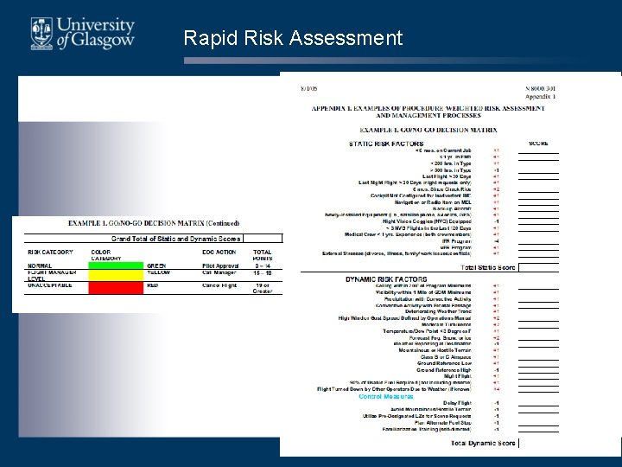
Task: Click the 'Temperature/Dew Point' dynamic factor row
Action: pos(427,331)
